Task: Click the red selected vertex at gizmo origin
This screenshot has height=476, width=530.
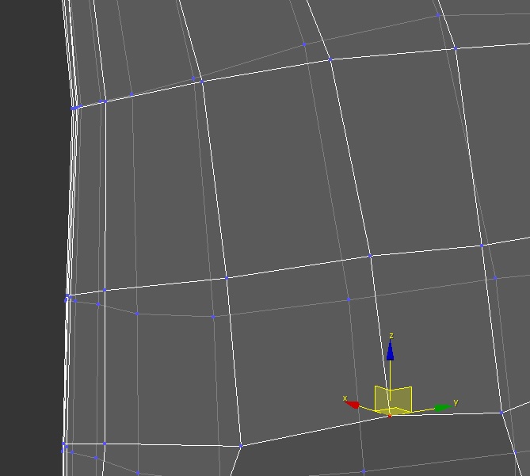Action: [x=390, y=416]
